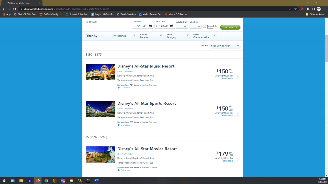Bookmark this page with the star icon
Image resolution: width=328 pixels, height=184 pixels.
click(295, 9)
